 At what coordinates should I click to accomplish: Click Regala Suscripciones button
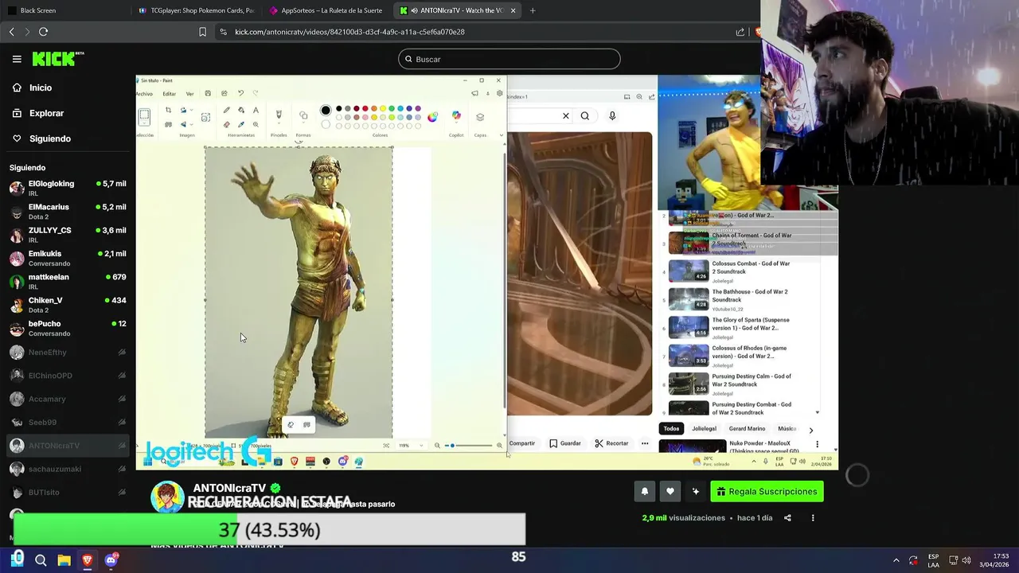[x=767, y=492]
